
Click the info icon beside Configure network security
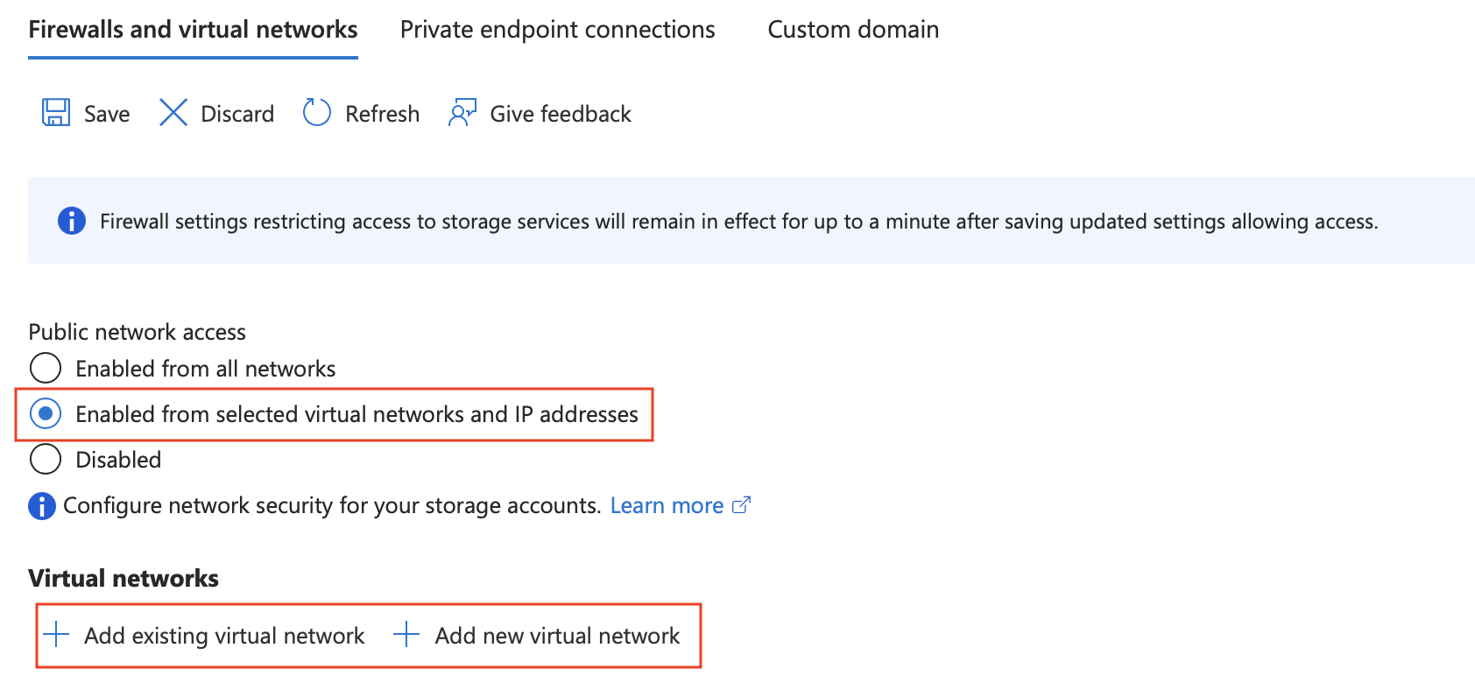coord(42,506)
